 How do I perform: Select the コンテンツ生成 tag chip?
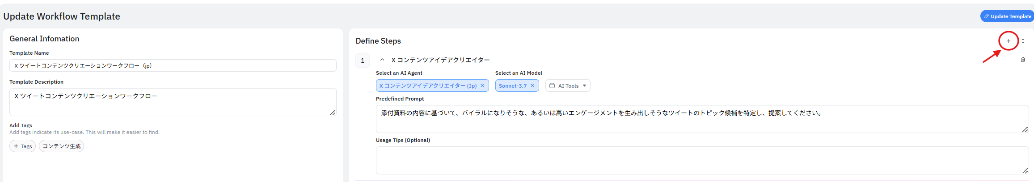pos(61,146)
